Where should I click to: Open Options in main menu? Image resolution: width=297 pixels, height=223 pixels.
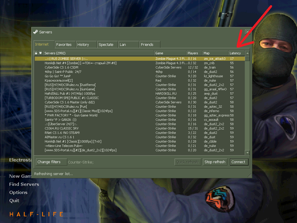pos(18,193)
